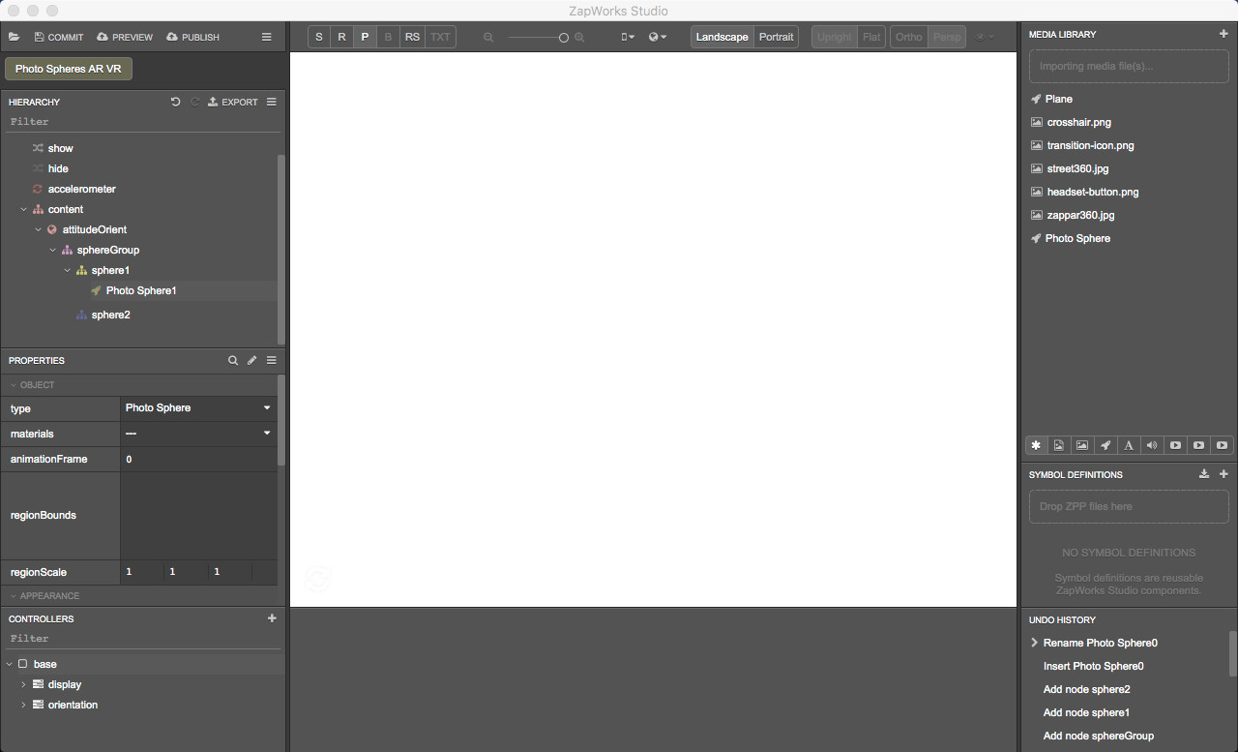The width and height of the screenshot is (1238, 752).
Task: Click the open project folder icon
Action: (x=14, y=37)
